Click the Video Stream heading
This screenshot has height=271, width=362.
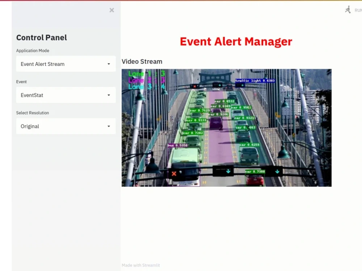(x=142, y=61)
